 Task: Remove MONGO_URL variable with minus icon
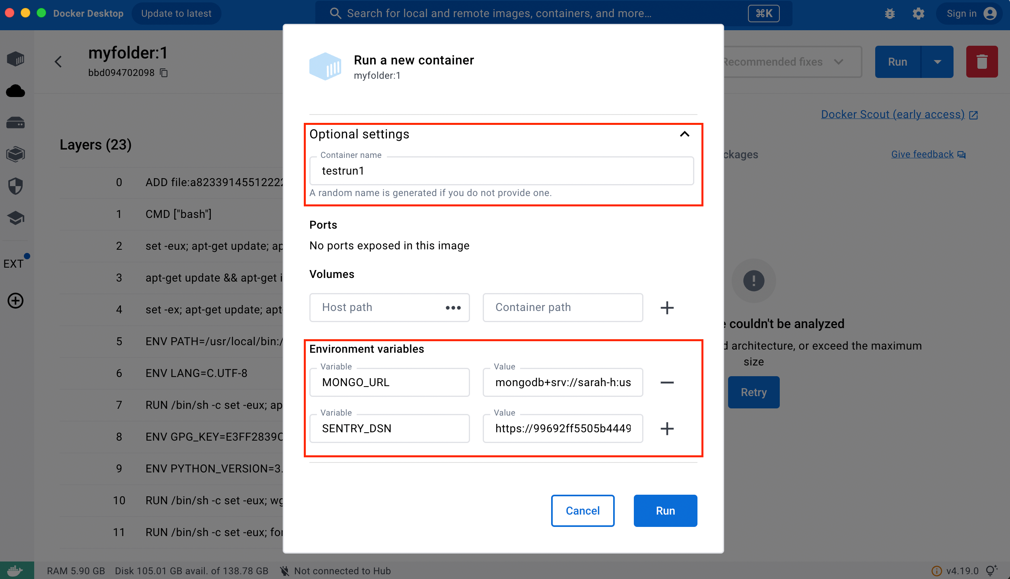click(x=667, y=383)
